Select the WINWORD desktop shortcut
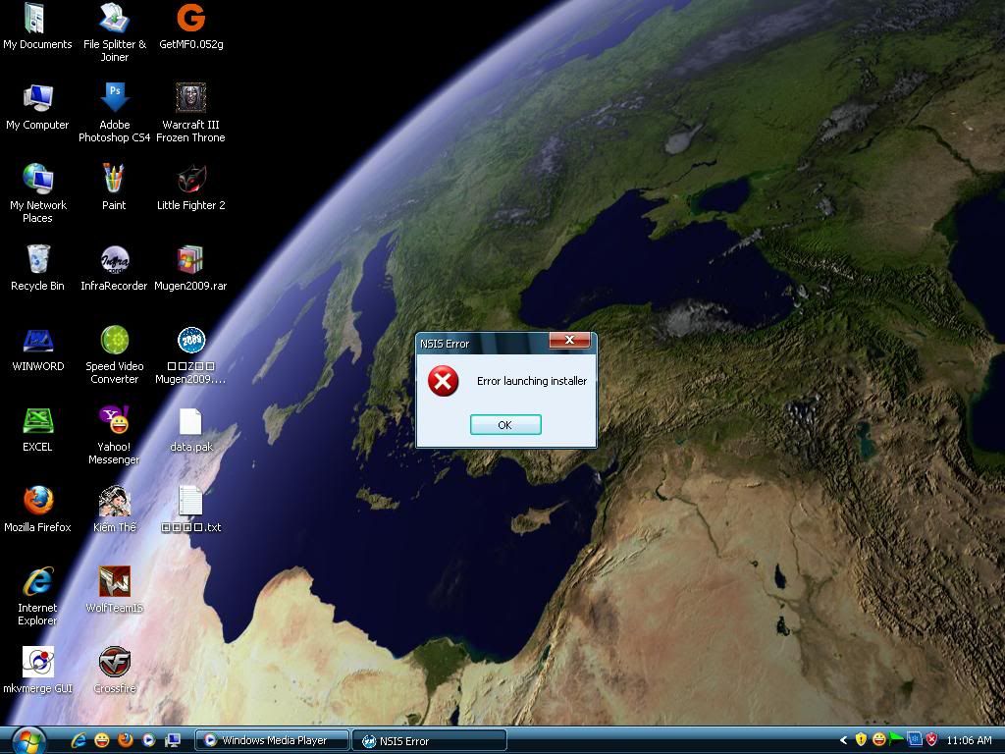The image size is (1005, 754). pos(37,349)
